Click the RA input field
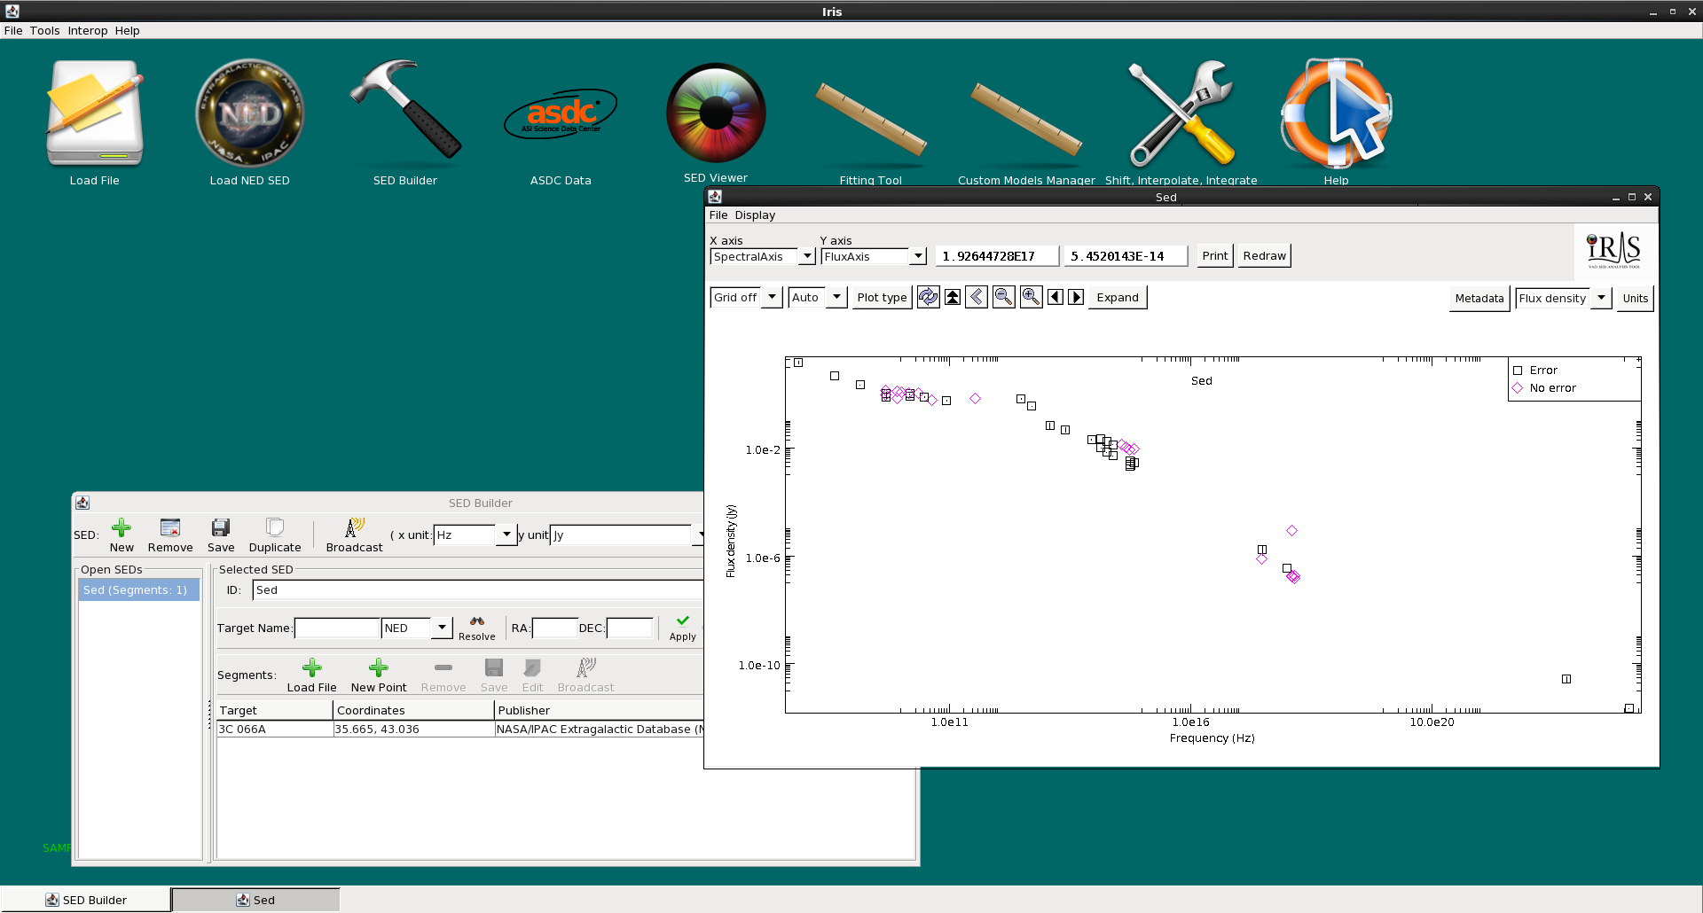 pos(554,628)
